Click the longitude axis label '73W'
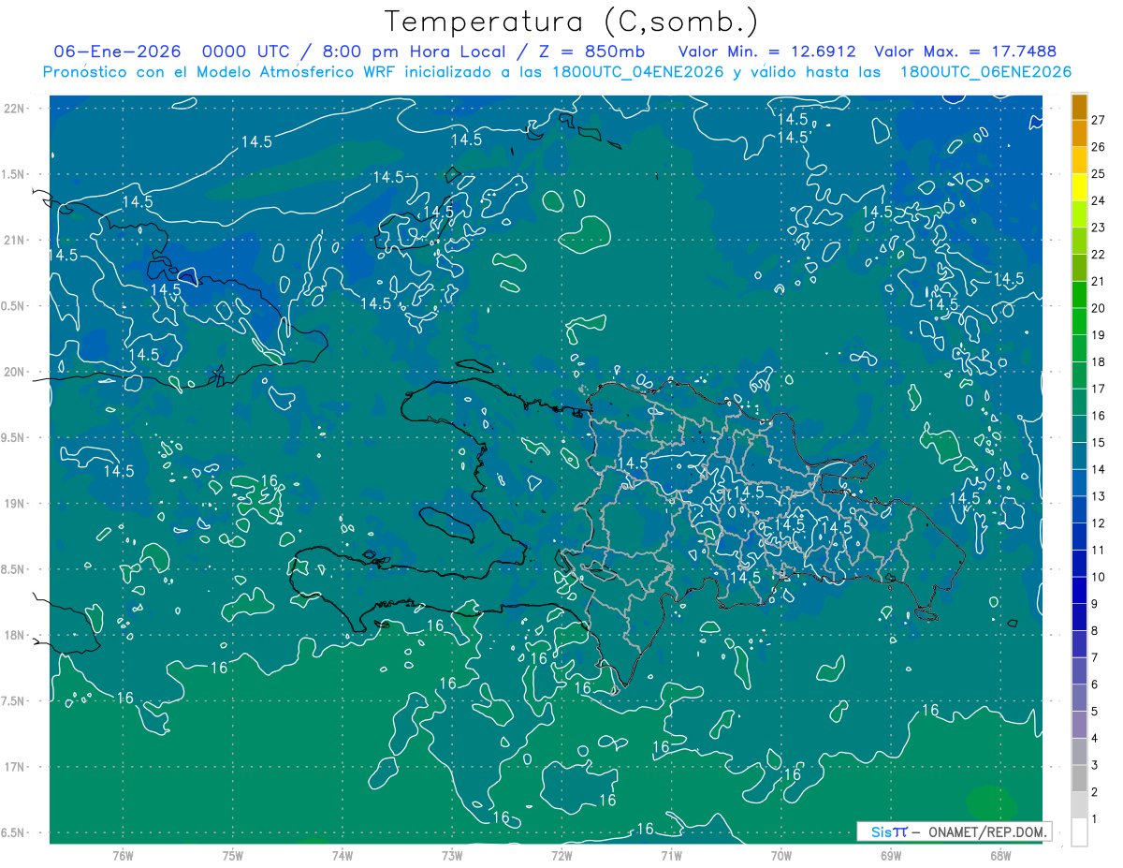This screenshot has width=1123, height=868. [x=452, y=855]
